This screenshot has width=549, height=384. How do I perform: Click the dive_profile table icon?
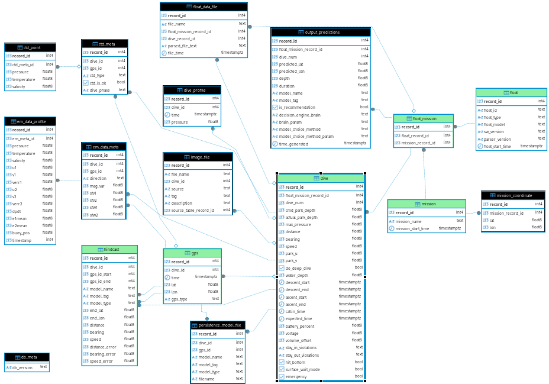click(x=180, y=91)
